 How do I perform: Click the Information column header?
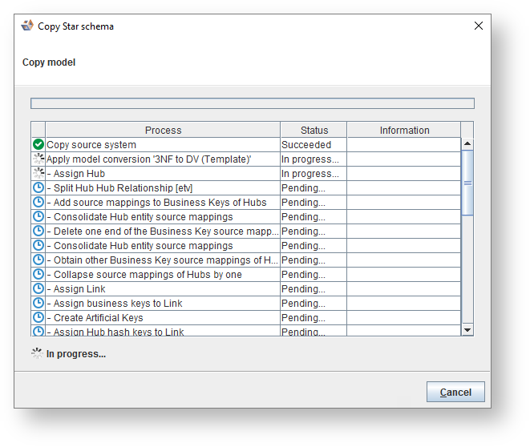(x=404, y=131)
